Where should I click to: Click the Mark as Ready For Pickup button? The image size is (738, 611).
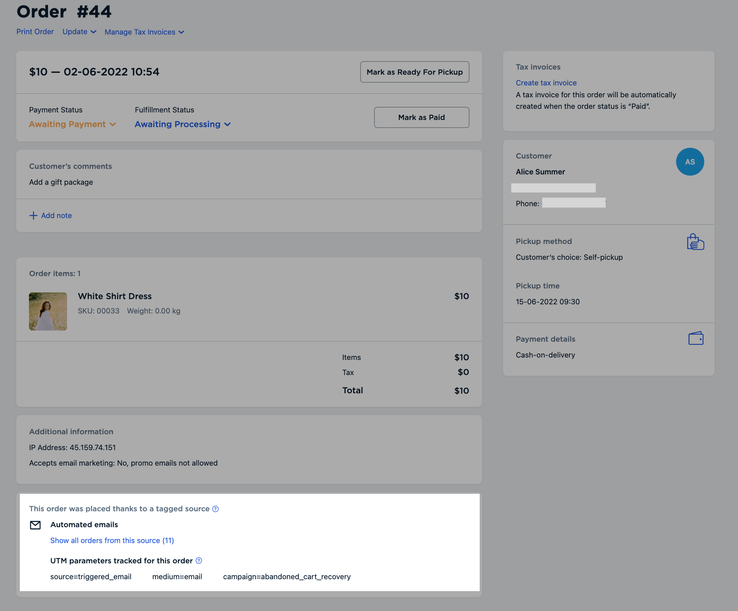(x=414, y=72)
